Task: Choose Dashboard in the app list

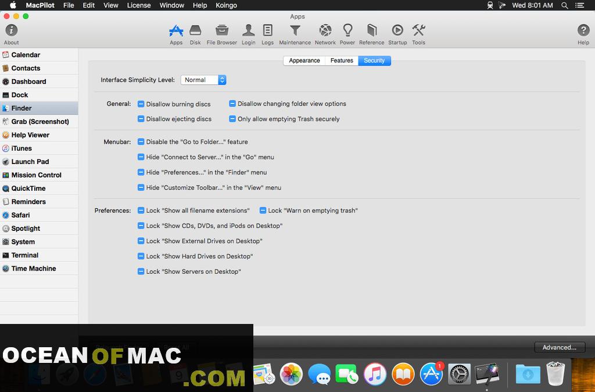Action: pos(39,81)
